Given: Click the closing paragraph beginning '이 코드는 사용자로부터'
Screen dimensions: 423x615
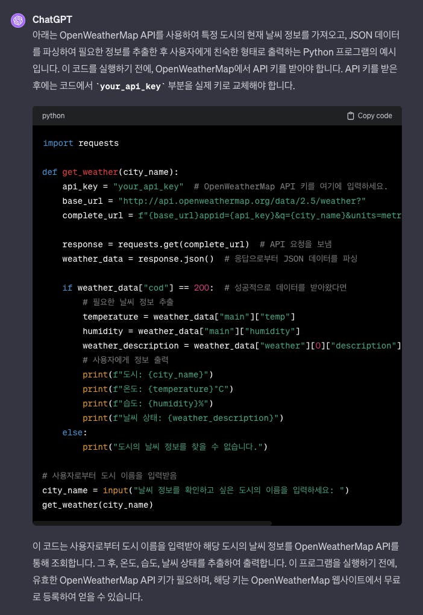Looking at the screenshot, I should coord(216,572).
